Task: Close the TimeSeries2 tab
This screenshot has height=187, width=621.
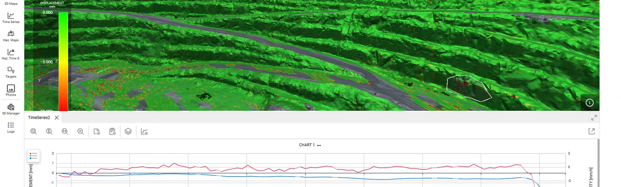Action: [x=57, y=118]
